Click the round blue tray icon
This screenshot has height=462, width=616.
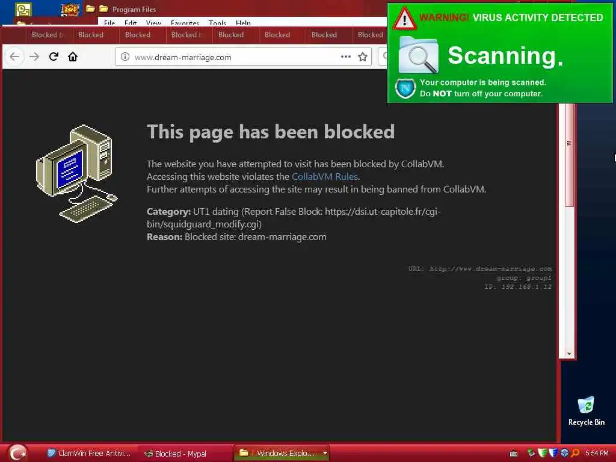[564, 453]
